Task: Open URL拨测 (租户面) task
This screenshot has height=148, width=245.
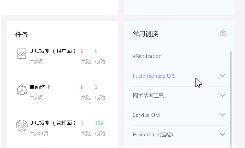Action: tap(53, 51)
